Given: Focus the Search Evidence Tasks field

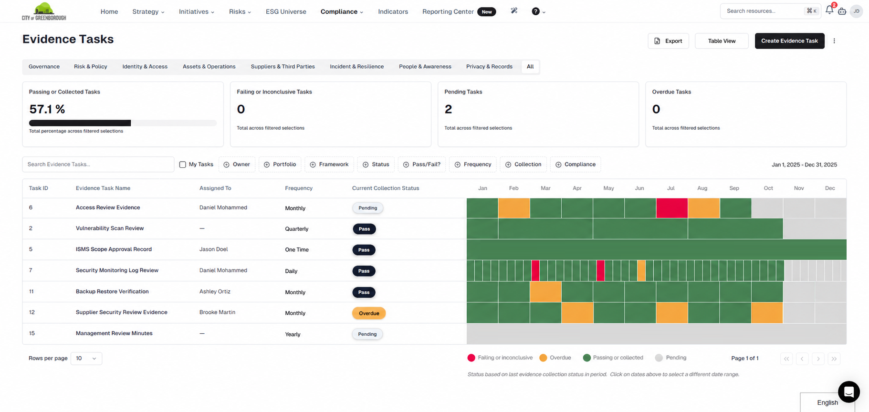Looking at the screenshot, I should click(x=98, y=165).
